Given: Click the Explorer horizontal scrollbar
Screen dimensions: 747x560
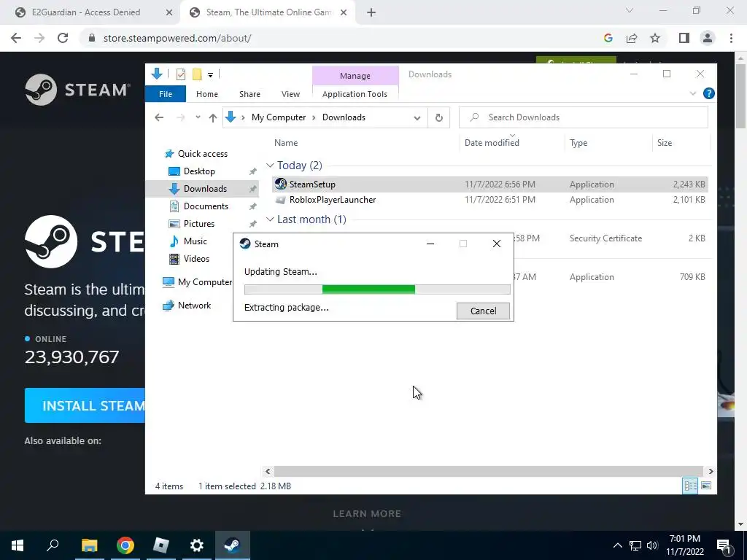Looking at the screenshot, I should tap(488, 472).
